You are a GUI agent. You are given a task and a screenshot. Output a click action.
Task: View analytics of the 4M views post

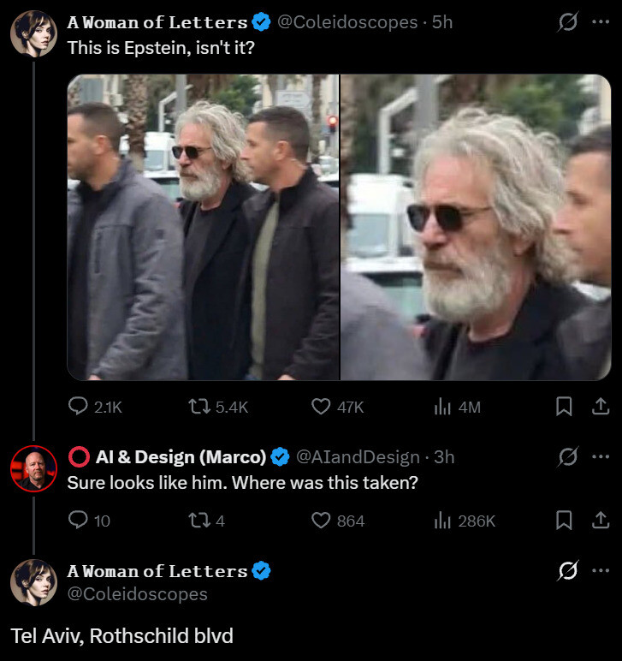tap(442, 407)
